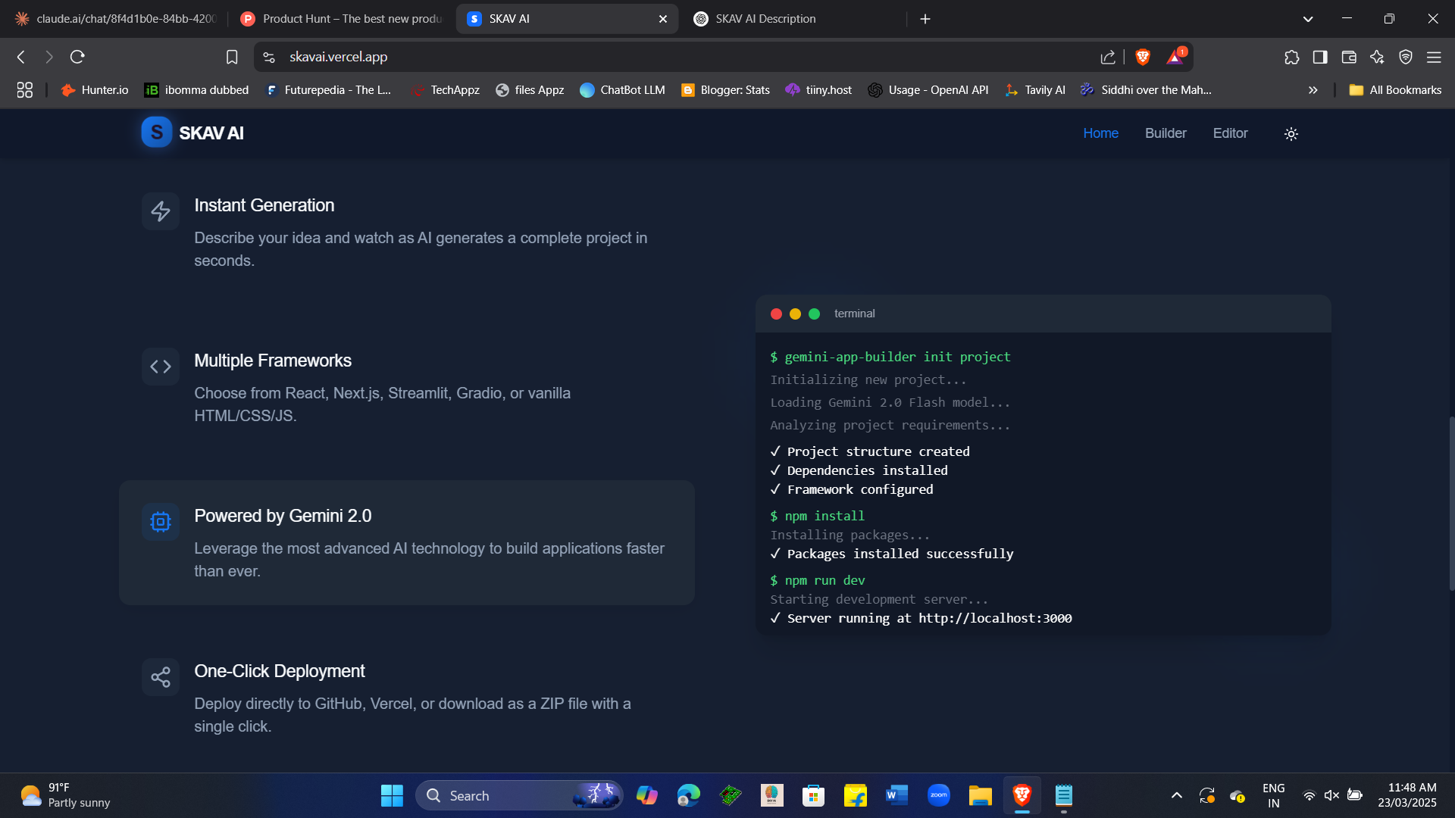Open the Brave Wallet icon
1455x818 pixels.
click(x=1349, y=57)
